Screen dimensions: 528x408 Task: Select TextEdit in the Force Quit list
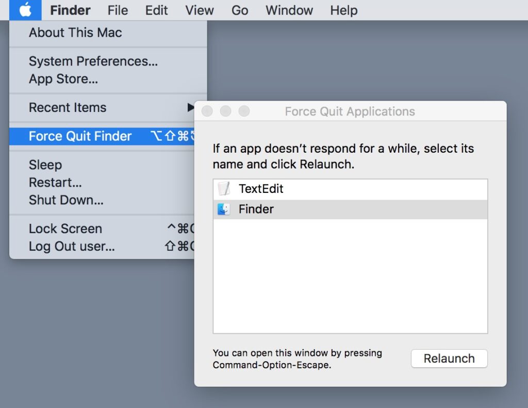point(261,189)
